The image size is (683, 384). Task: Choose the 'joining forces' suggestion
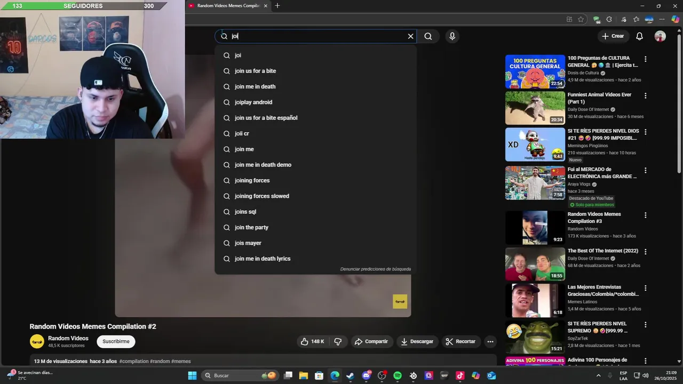tap(316, 180)
